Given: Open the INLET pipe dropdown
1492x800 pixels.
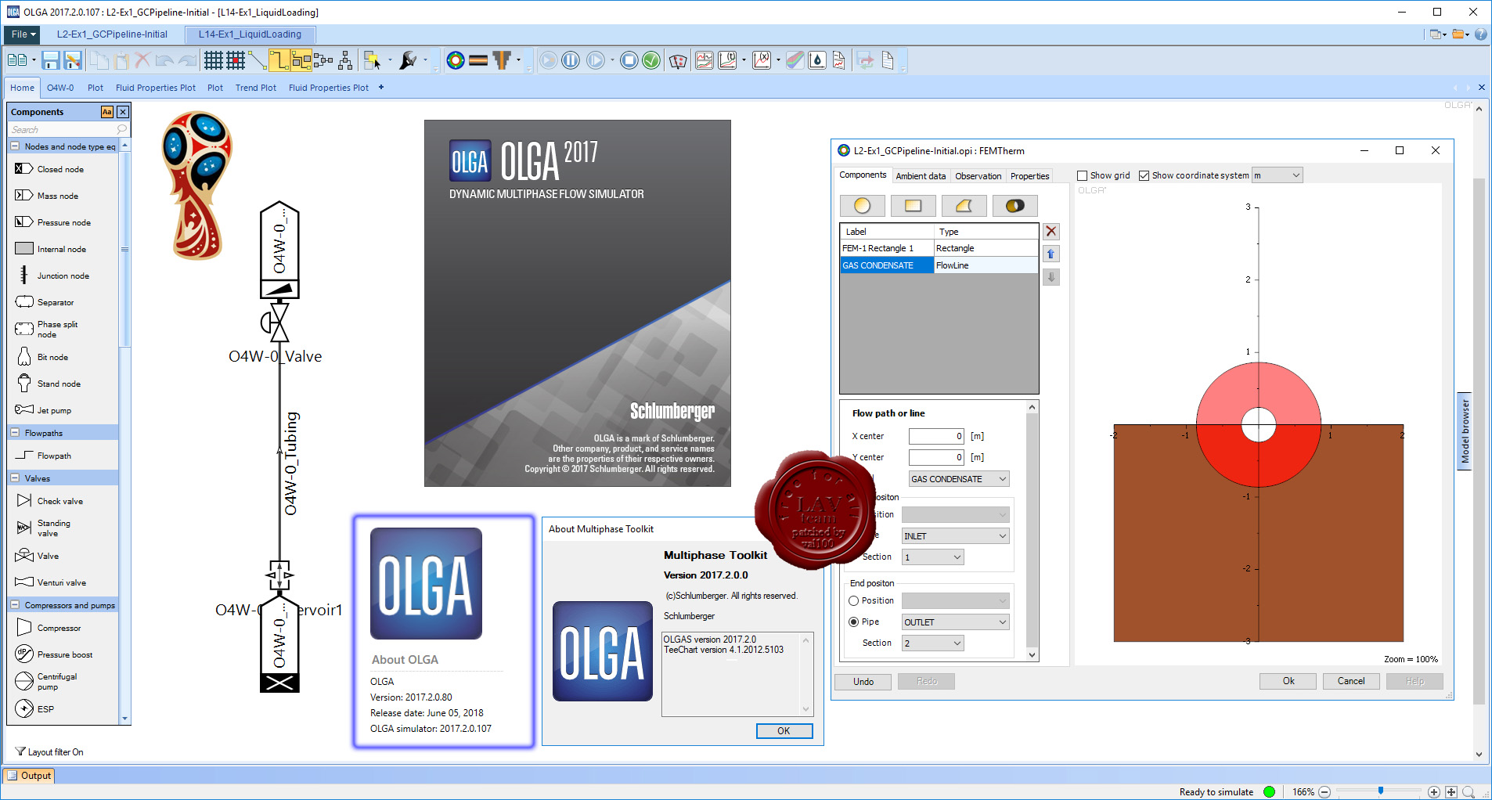Looking at the screenshot, I should point(955,536).
